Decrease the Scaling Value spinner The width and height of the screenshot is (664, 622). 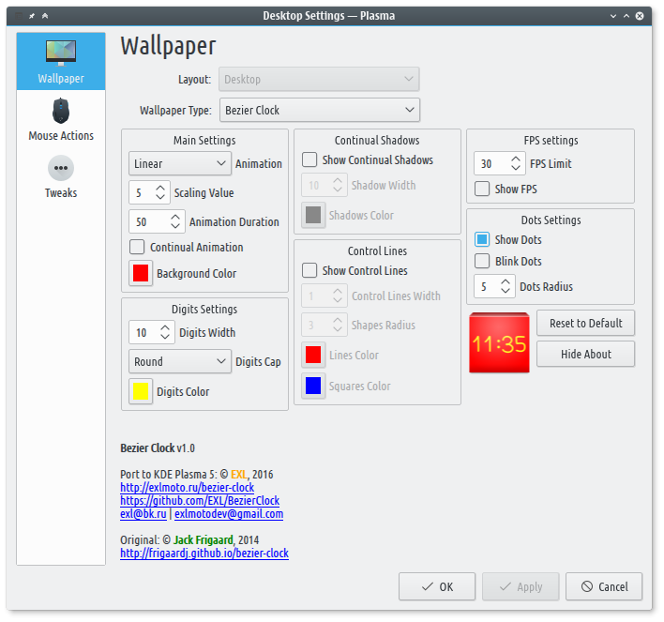pyautogui.click(x=160, y=197)
